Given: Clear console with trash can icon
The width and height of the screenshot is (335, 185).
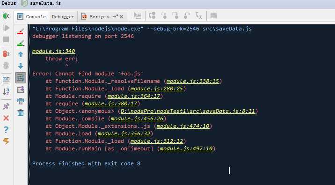Looking at the screenshot, I should tap(21, 112).
